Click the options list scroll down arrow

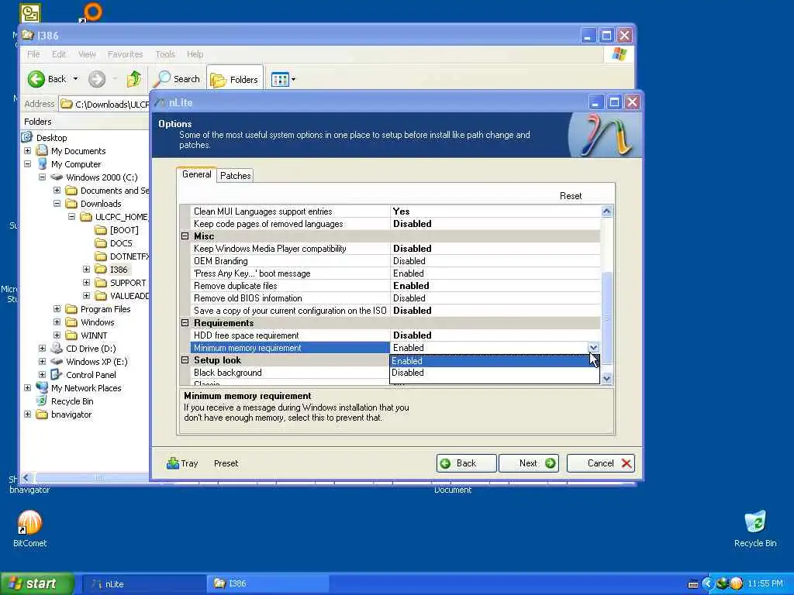click(x=606, y=378)
